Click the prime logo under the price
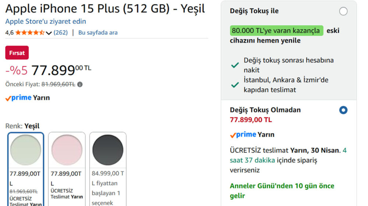368x206 pixels. [x=18, y=98]
